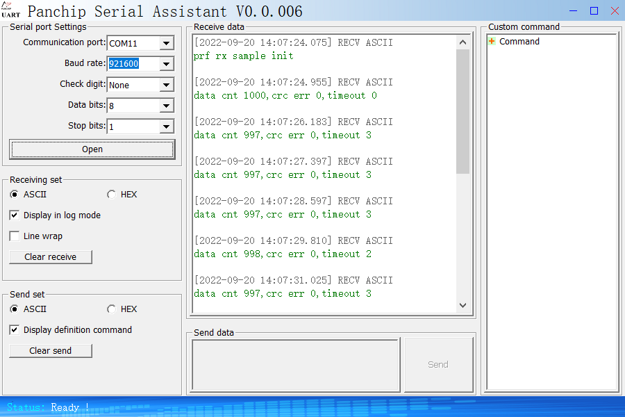Click the 'data cnt 998' log line
Image resolution: width=625 pixels, height=417 pixels.
(x=283, y=254)
